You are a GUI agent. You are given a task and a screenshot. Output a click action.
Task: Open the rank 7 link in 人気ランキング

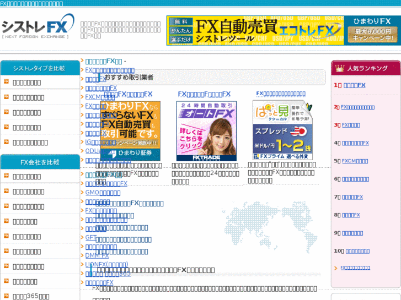click(x=352, y=197)
